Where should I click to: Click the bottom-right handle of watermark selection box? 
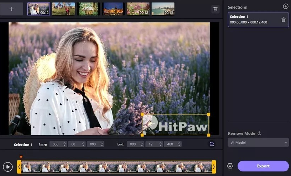point(209,135)
